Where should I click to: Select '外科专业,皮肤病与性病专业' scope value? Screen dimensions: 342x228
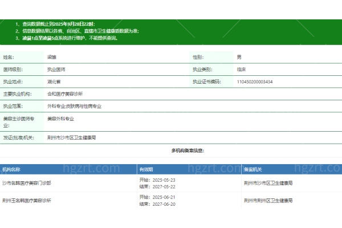point(74,106)
